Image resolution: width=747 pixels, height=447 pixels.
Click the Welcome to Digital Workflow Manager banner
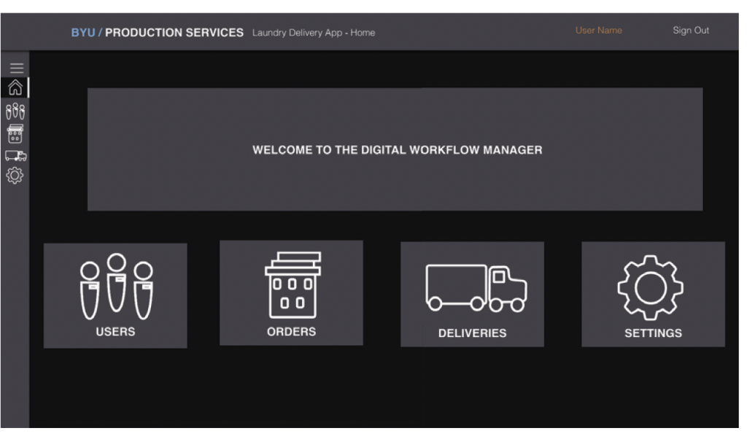coord(397,150)
